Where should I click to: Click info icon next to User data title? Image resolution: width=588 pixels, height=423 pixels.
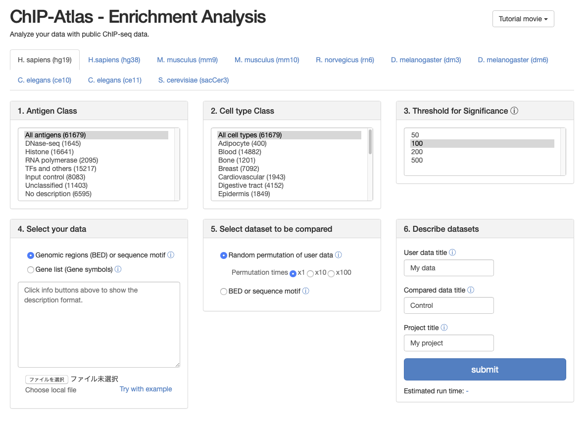coord(452,253)
